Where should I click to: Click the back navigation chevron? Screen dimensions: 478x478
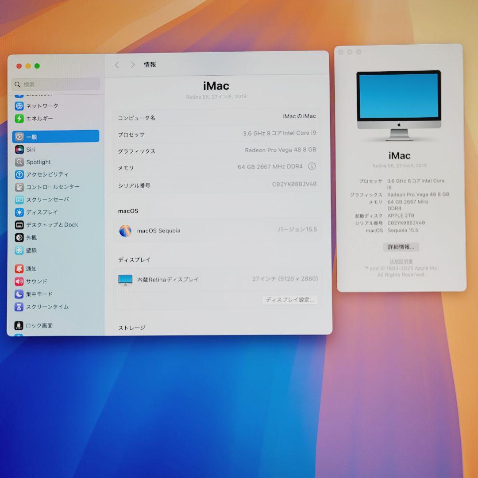click(116, 65)
